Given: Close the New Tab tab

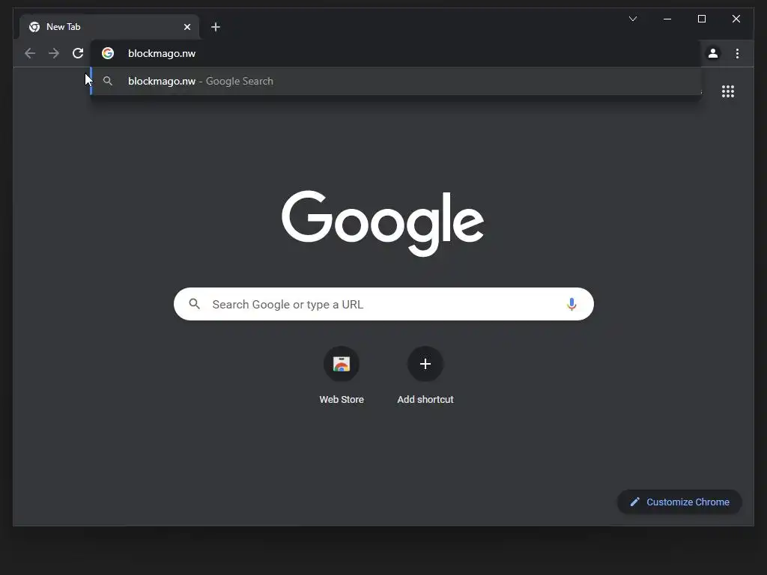Looking at the screenshot, I should pyautogui.click(x=187, y=27).
